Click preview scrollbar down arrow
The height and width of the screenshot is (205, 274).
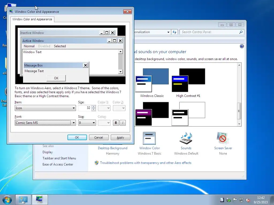120,72
